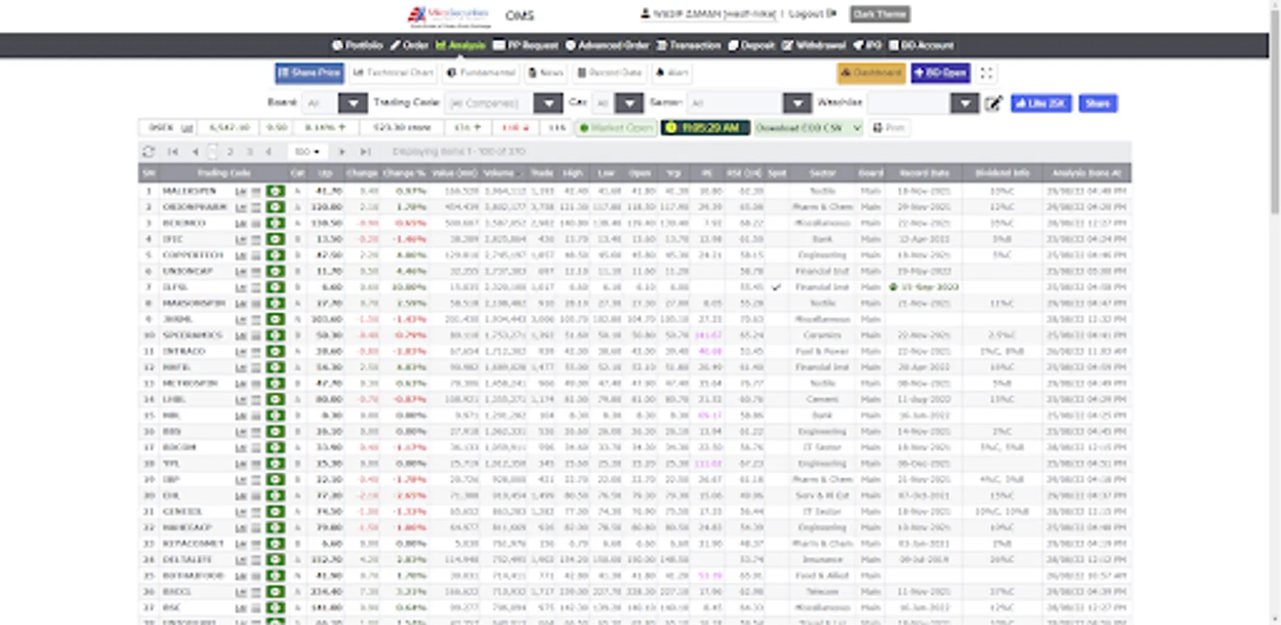Refresh the share price table
The height and width of the screenshot is (625, 1281).
(x=148, y=151)
